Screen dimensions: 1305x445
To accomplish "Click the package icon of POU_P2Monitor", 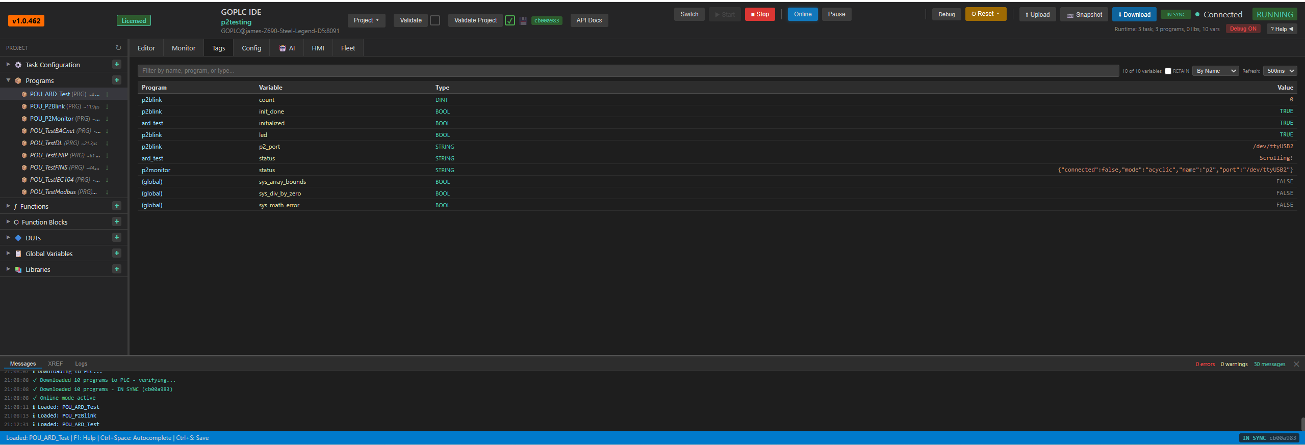I will 24,119.
